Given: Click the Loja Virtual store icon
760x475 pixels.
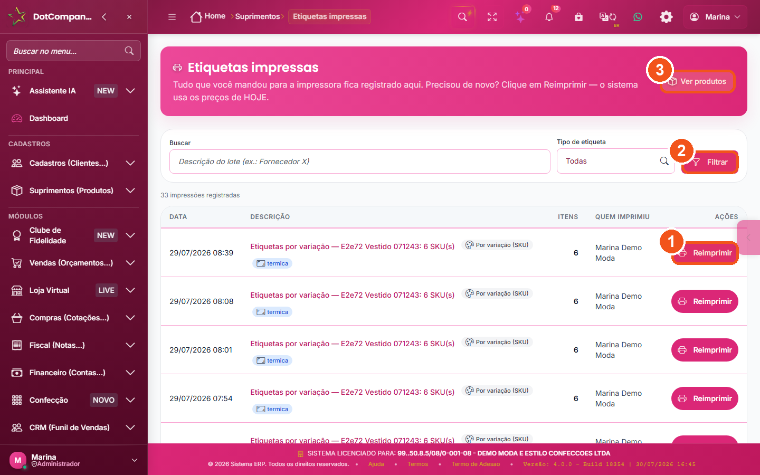Looking at the screenshot, I should pos(17,290).
